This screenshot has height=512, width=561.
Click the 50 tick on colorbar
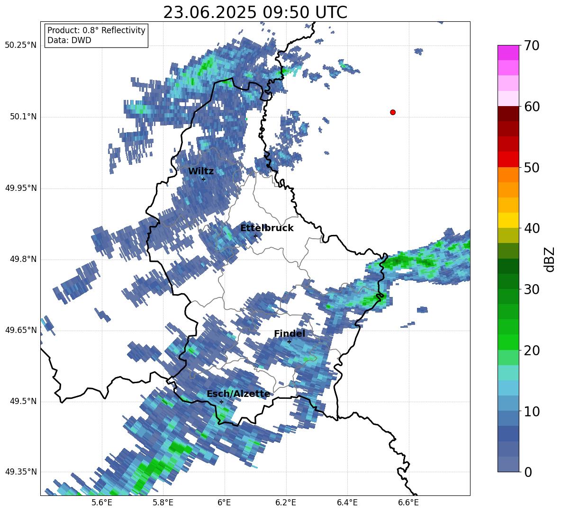click(532, 168)
